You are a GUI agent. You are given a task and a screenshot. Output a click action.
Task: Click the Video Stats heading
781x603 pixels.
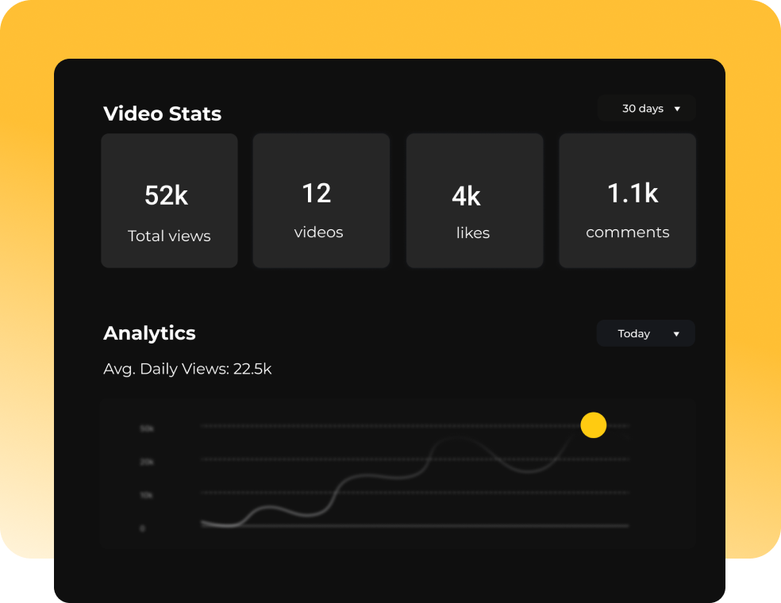[x=162, y=114]
